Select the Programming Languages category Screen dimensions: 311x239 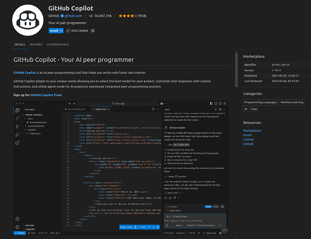(x=260, y=102)
